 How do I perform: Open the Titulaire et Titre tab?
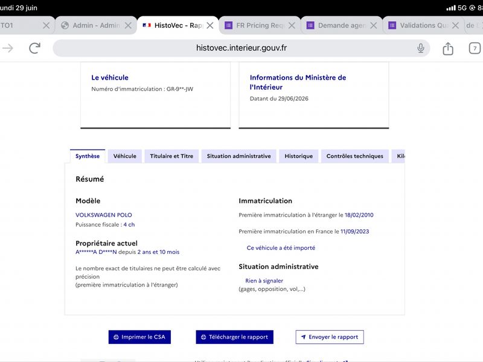pos(171,156)
